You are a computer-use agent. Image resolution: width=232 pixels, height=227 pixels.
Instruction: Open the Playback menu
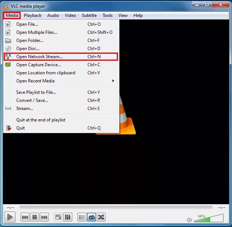click(32, 15)
